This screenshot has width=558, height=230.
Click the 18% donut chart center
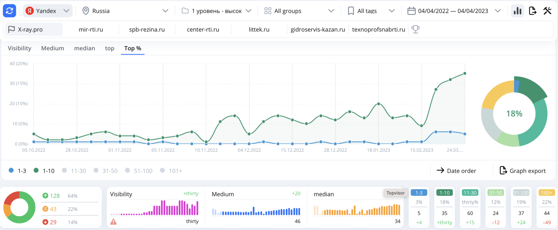click(514, 114)
